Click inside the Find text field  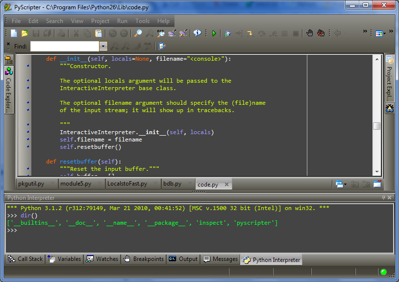pyautogui.click(x=65, y=46)
